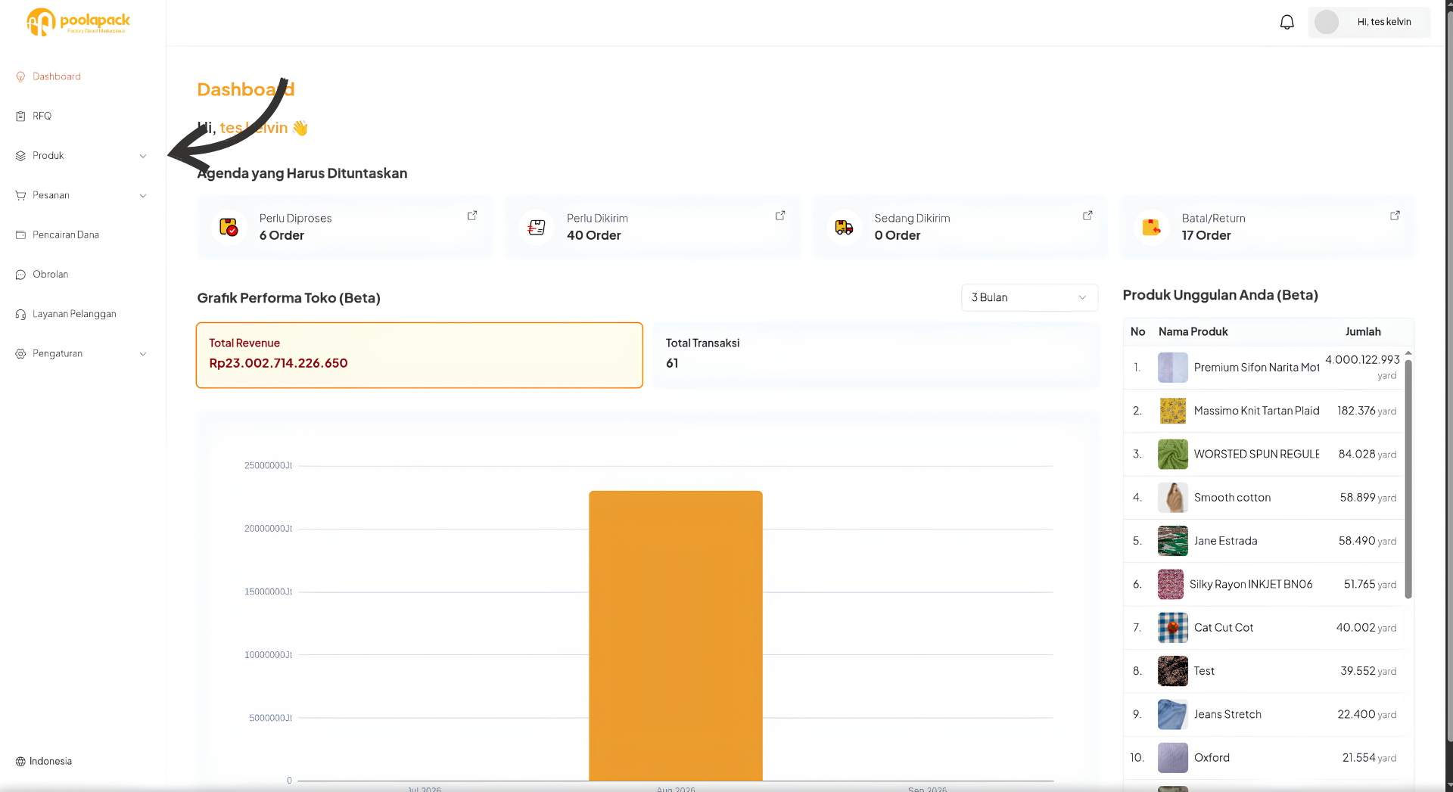Expand the Produk submenu chevron
The image size is (1453, 792).
tap(143, 156)
